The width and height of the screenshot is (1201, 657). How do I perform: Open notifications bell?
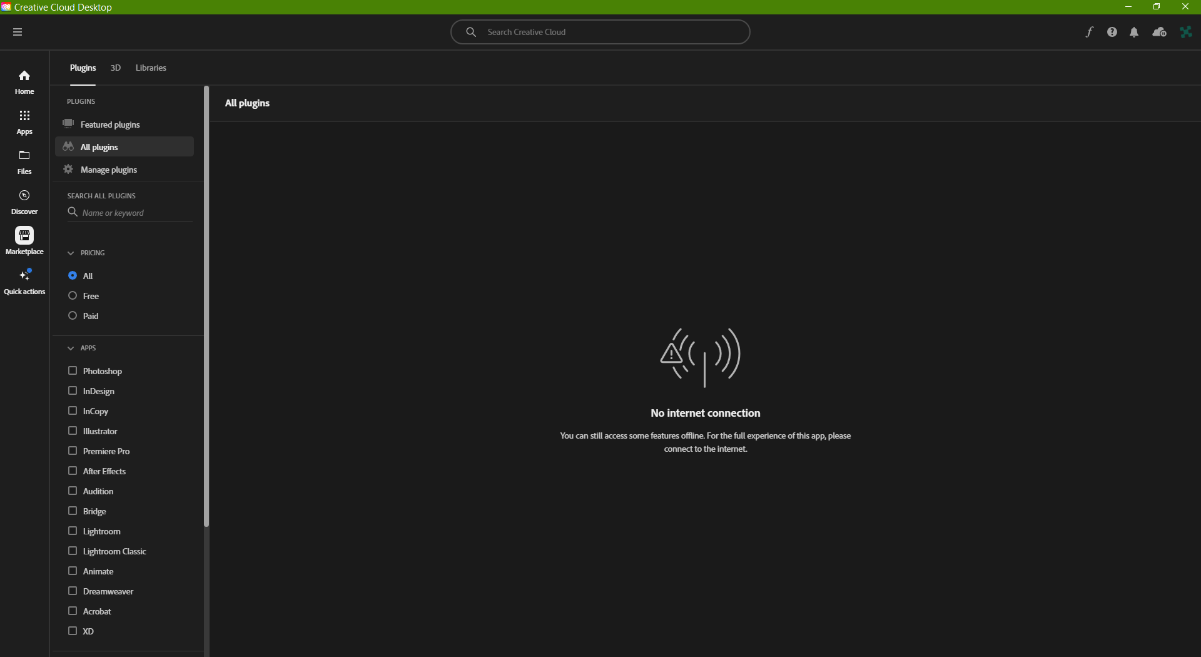click(1134, 32)
